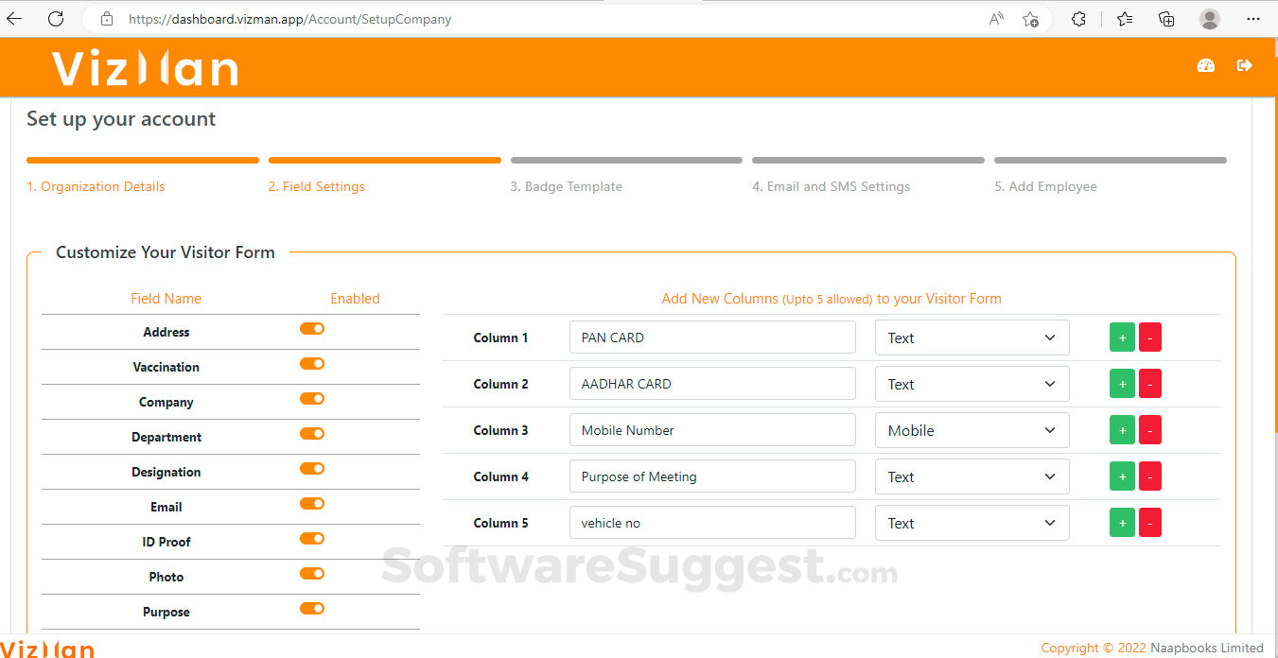
Task: Go back with the browser back arrow
Action: tap(14, 19)
